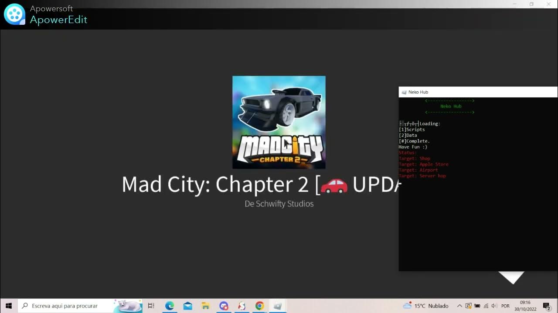Screen dimensions: 558x313
Task: Open the weather widget showing 15°C Nublado
Action: (426, 306)
